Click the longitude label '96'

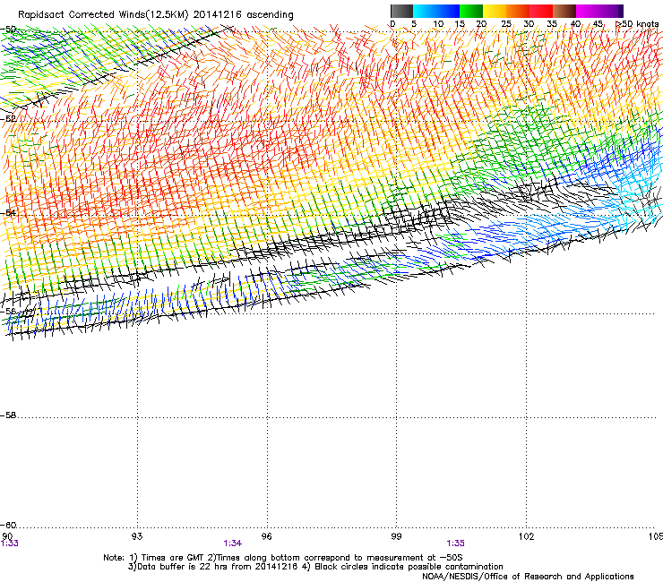(266, 536)
